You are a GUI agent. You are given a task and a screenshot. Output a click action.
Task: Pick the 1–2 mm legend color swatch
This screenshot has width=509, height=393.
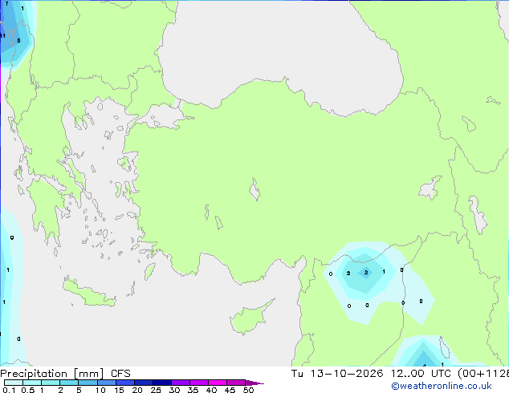[x=51, y=383]
